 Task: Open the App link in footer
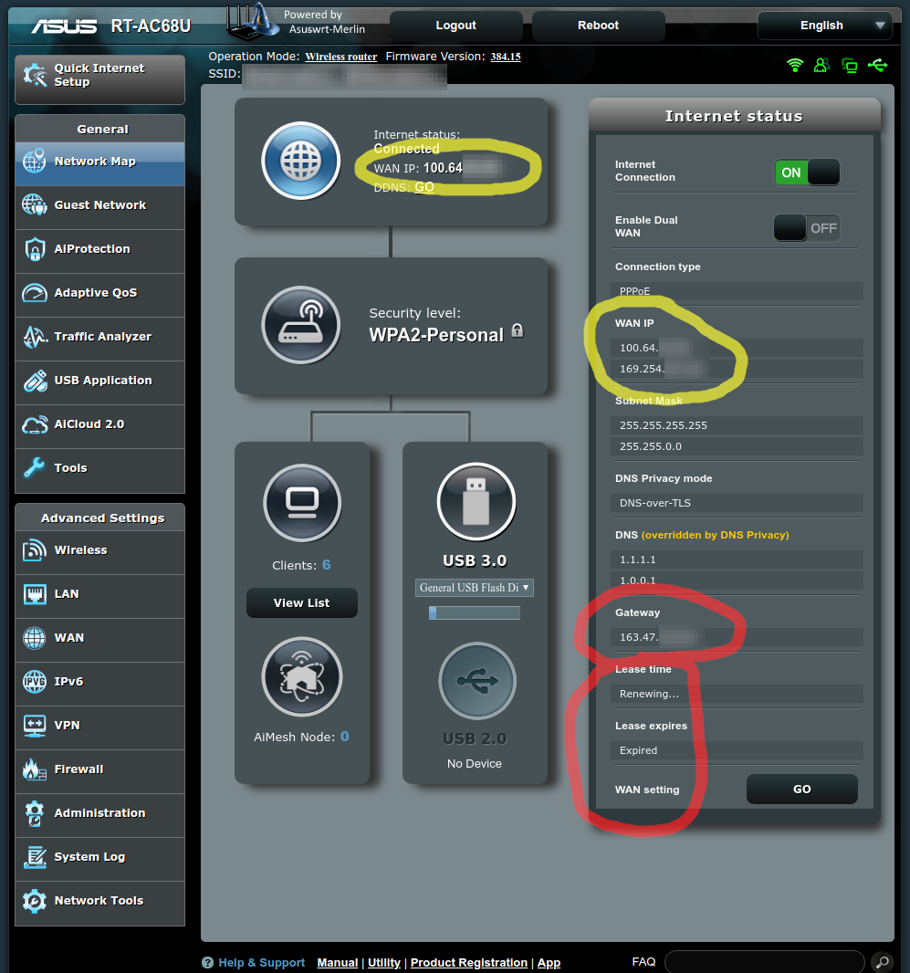pyautogui.click(x=549, y=962)
